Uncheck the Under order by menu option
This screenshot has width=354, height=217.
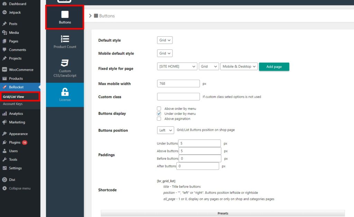[159, 114]
